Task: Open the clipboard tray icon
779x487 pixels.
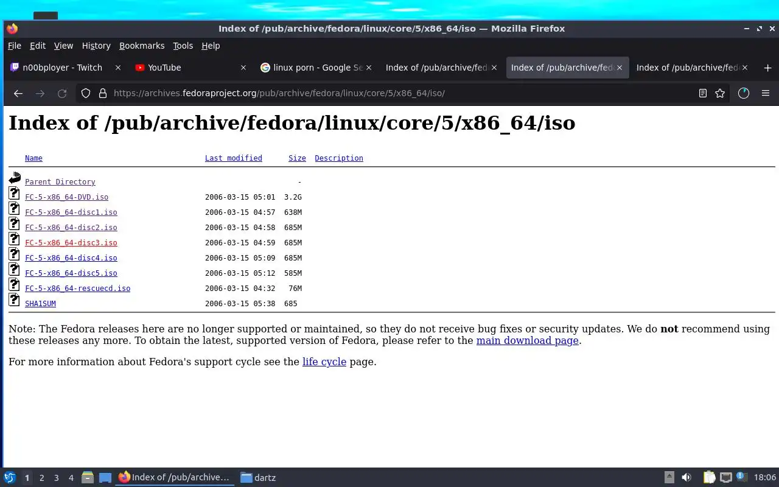Action: (709, 477)
